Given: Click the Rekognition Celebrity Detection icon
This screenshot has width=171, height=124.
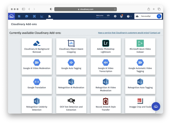Looking at the screenshot, I should pyautogui.click(x=37, y=101).
